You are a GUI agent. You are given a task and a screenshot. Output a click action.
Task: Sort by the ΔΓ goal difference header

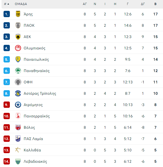tap(143, 4)
